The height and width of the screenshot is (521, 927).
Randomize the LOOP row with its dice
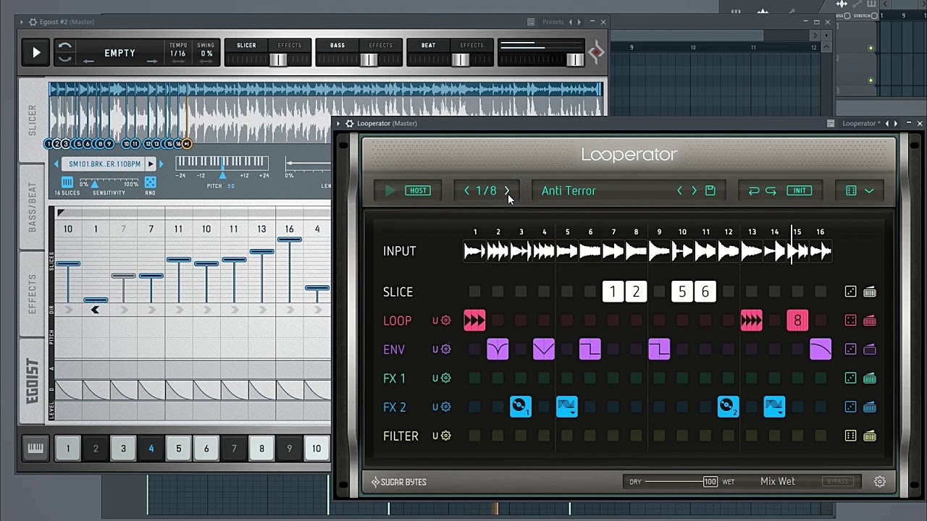click(x=850, y=321)
